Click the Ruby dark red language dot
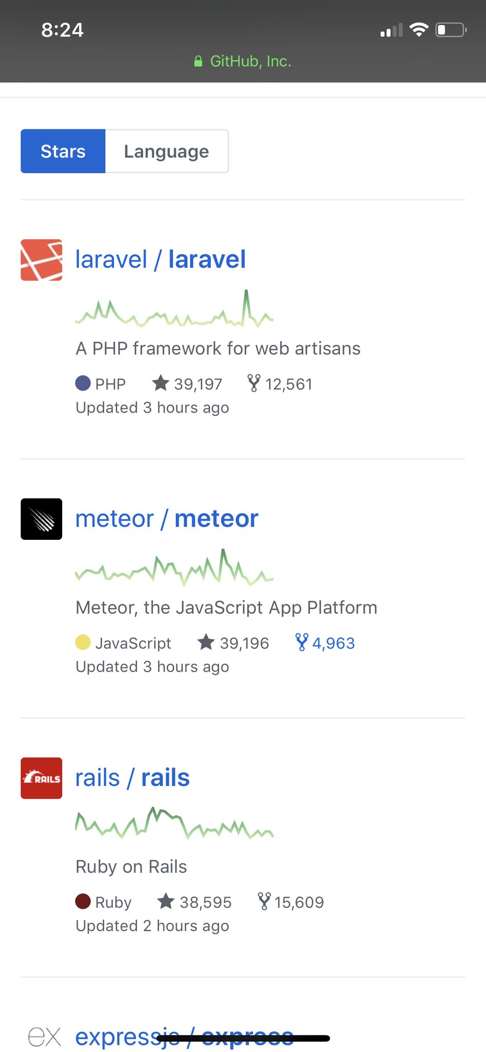 83,901
